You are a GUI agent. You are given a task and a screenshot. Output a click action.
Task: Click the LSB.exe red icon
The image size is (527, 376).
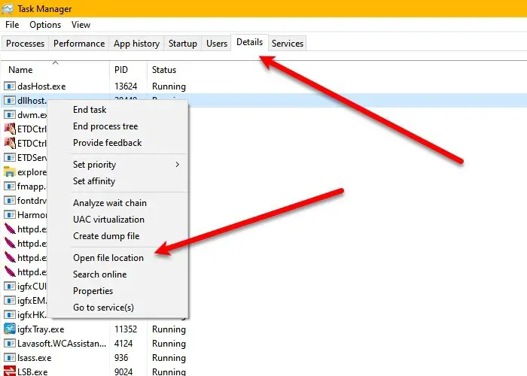10,371
